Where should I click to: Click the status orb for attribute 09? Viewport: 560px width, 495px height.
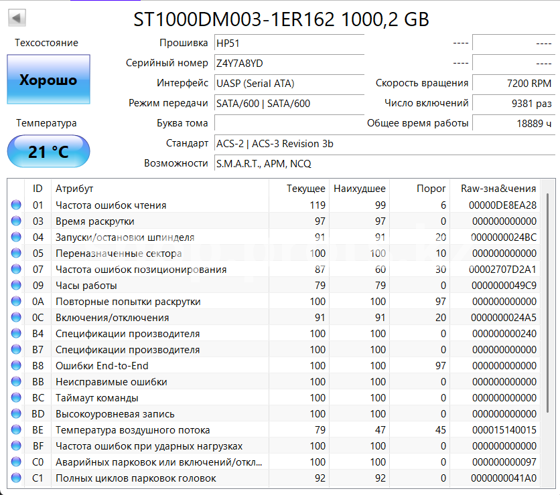pyautogui.click(x=16, y=286)
